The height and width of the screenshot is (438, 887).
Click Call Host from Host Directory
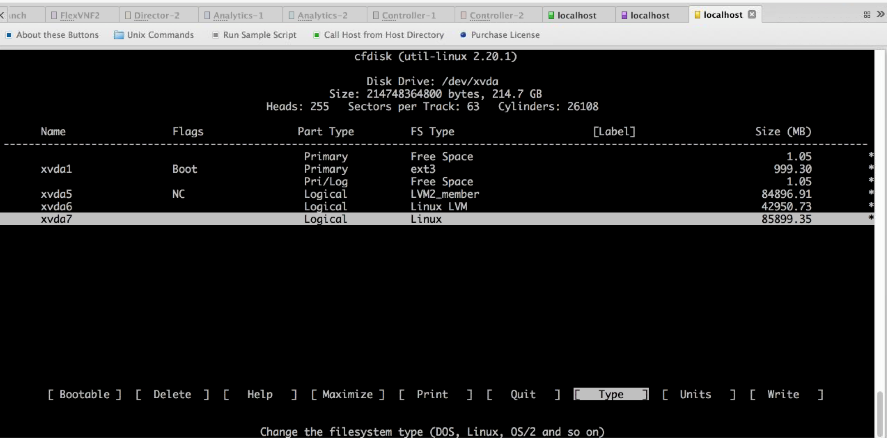[379, 35]
